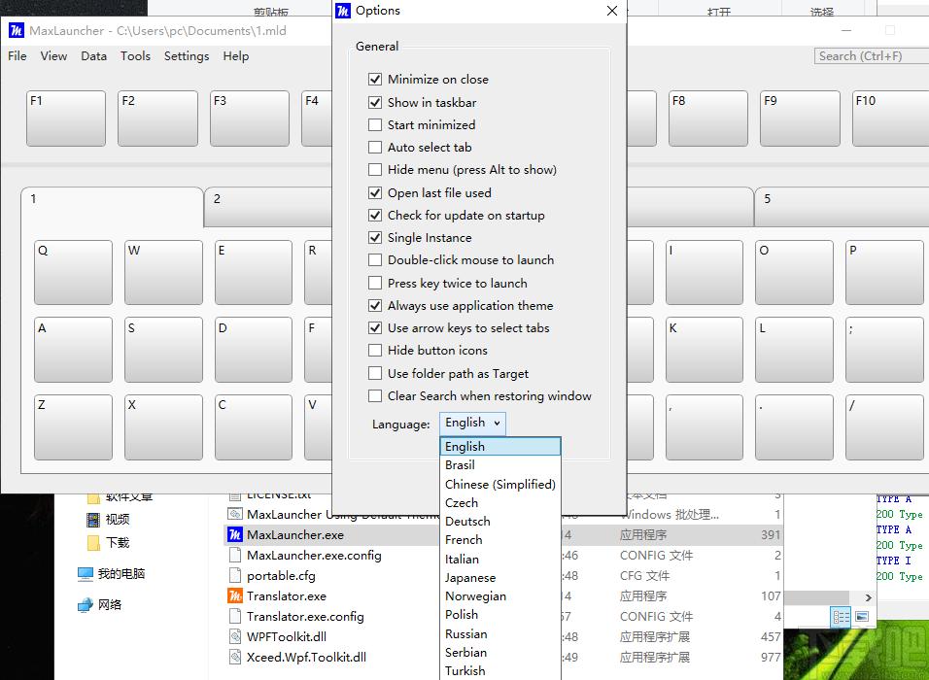Click the 下载 folder icon in Explorer

pos(93,543)
